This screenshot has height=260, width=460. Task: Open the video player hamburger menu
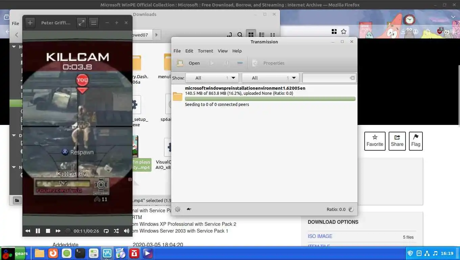(x=94, y=23)
